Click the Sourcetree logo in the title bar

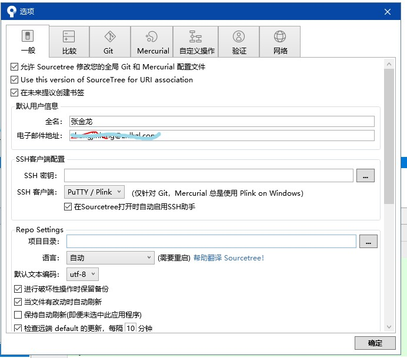click(11, 11)
